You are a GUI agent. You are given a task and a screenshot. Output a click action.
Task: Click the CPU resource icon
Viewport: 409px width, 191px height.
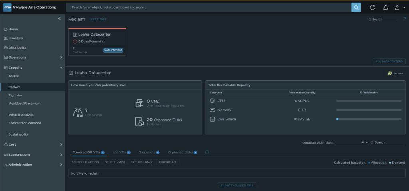tap(212, 101)
